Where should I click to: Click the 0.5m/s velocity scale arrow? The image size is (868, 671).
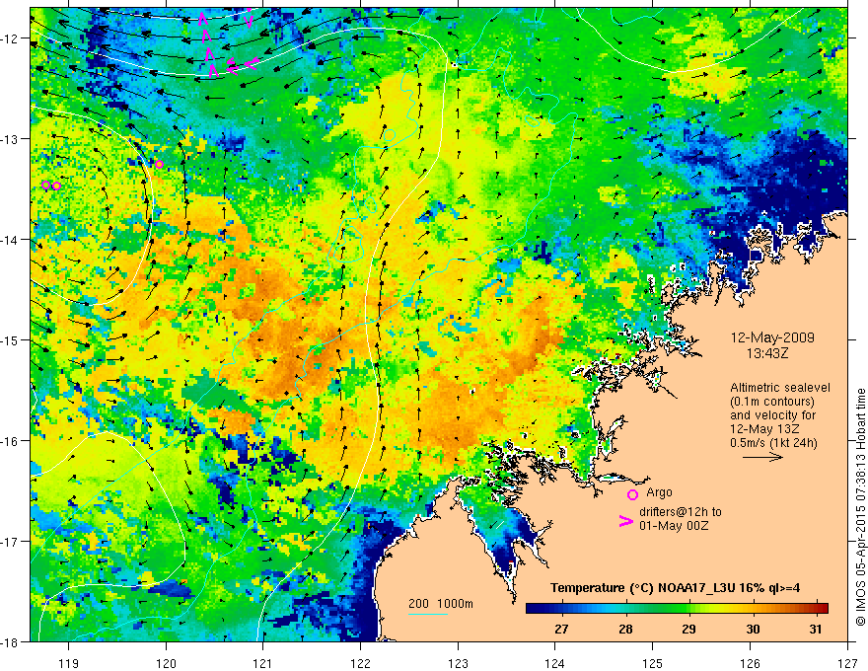(762, 457)
